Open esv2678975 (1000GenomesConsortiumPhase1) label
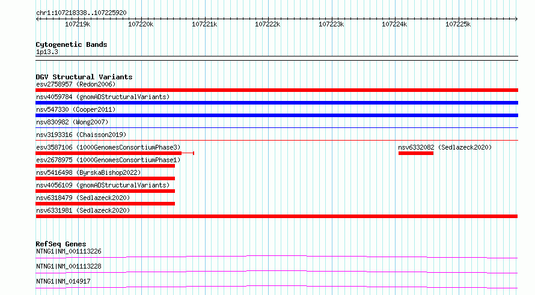Screen dimensions: 535x295 [108, 160]
